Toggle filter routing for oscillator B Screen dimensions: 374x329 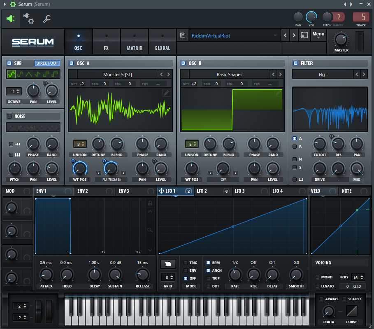click(295, 147)
